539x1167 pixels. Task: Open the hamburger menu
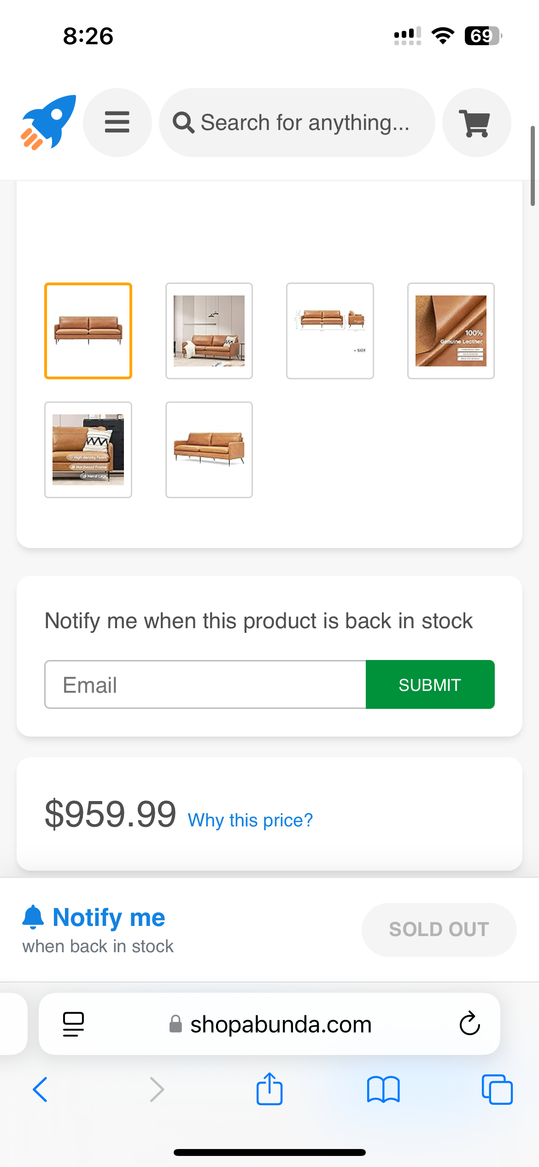[117, 122]
